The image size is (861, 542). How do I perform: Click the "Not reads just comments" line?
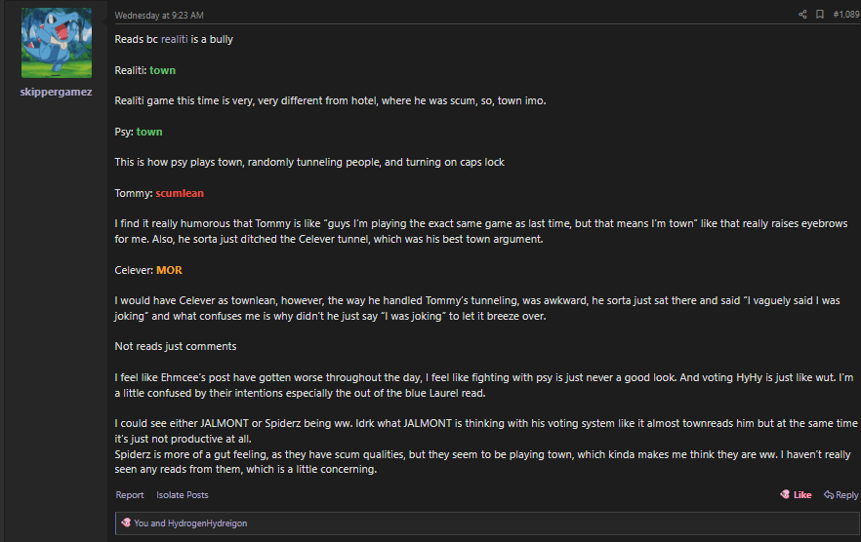coord(175,346)
